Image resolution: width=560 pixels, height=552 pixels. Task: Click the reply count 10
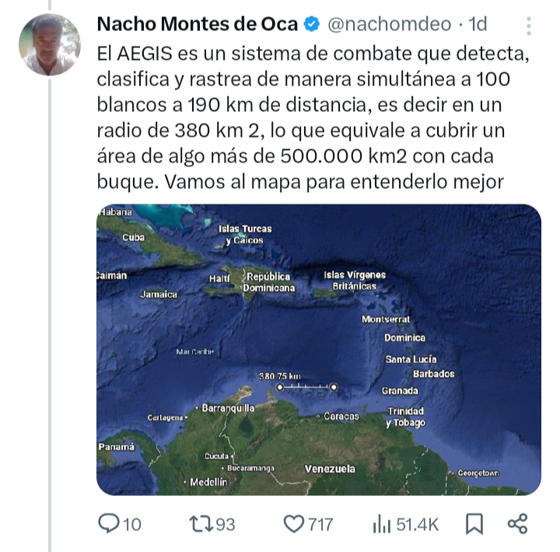[x=133, y=525]
